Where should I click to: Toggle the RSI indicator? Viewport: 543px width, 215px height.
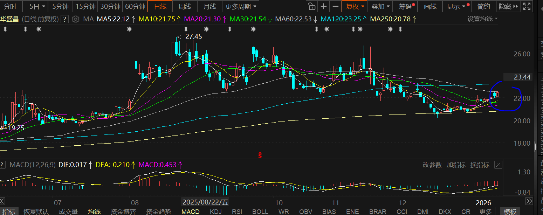pyautogui.click(x=237, y=211)
